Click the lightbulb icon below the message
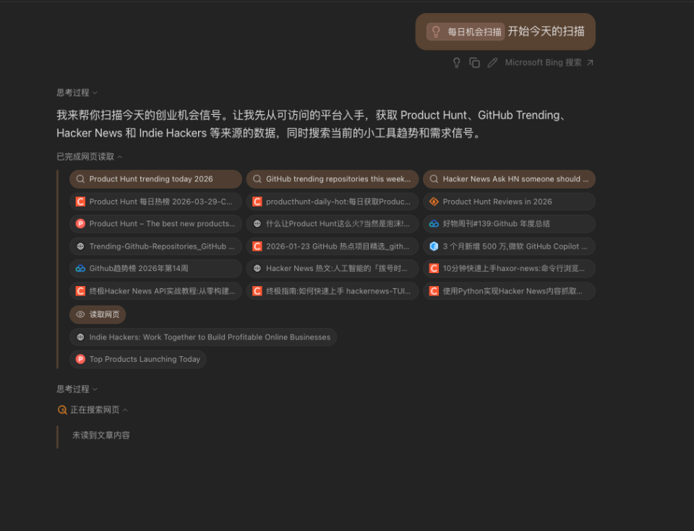 (x=456, y=63)
